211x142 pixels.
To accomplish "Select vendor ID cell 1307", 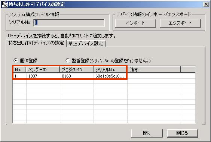I will click(43, 76).
